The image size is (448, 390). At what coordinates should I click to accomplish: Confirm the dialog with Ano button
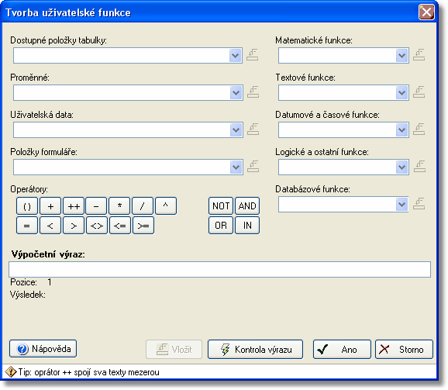pyautogui.click(x=342, y=349)
